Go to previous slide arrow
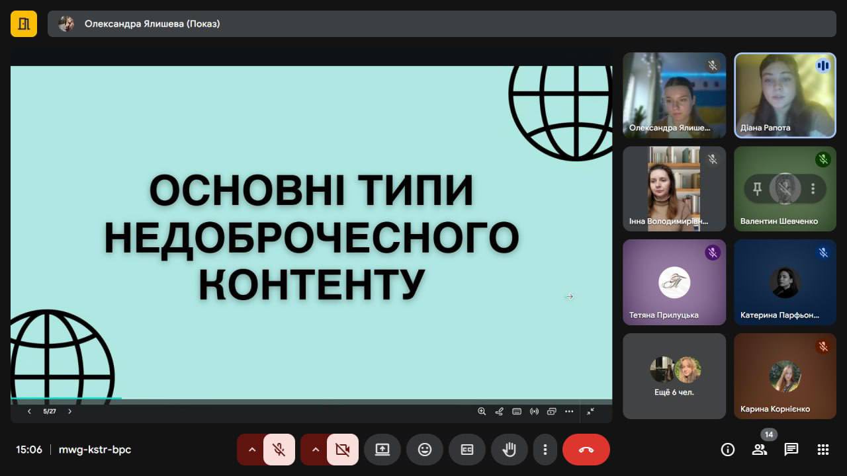The height and width of the screenshot is (476, 847). click(x=29, y=411)
